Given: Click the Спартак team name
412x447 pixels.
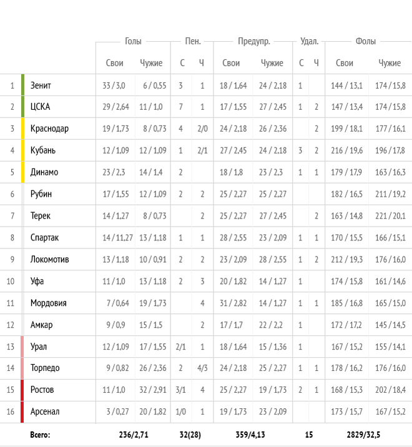Looking at the screenshot, I should tap(45, 238).
